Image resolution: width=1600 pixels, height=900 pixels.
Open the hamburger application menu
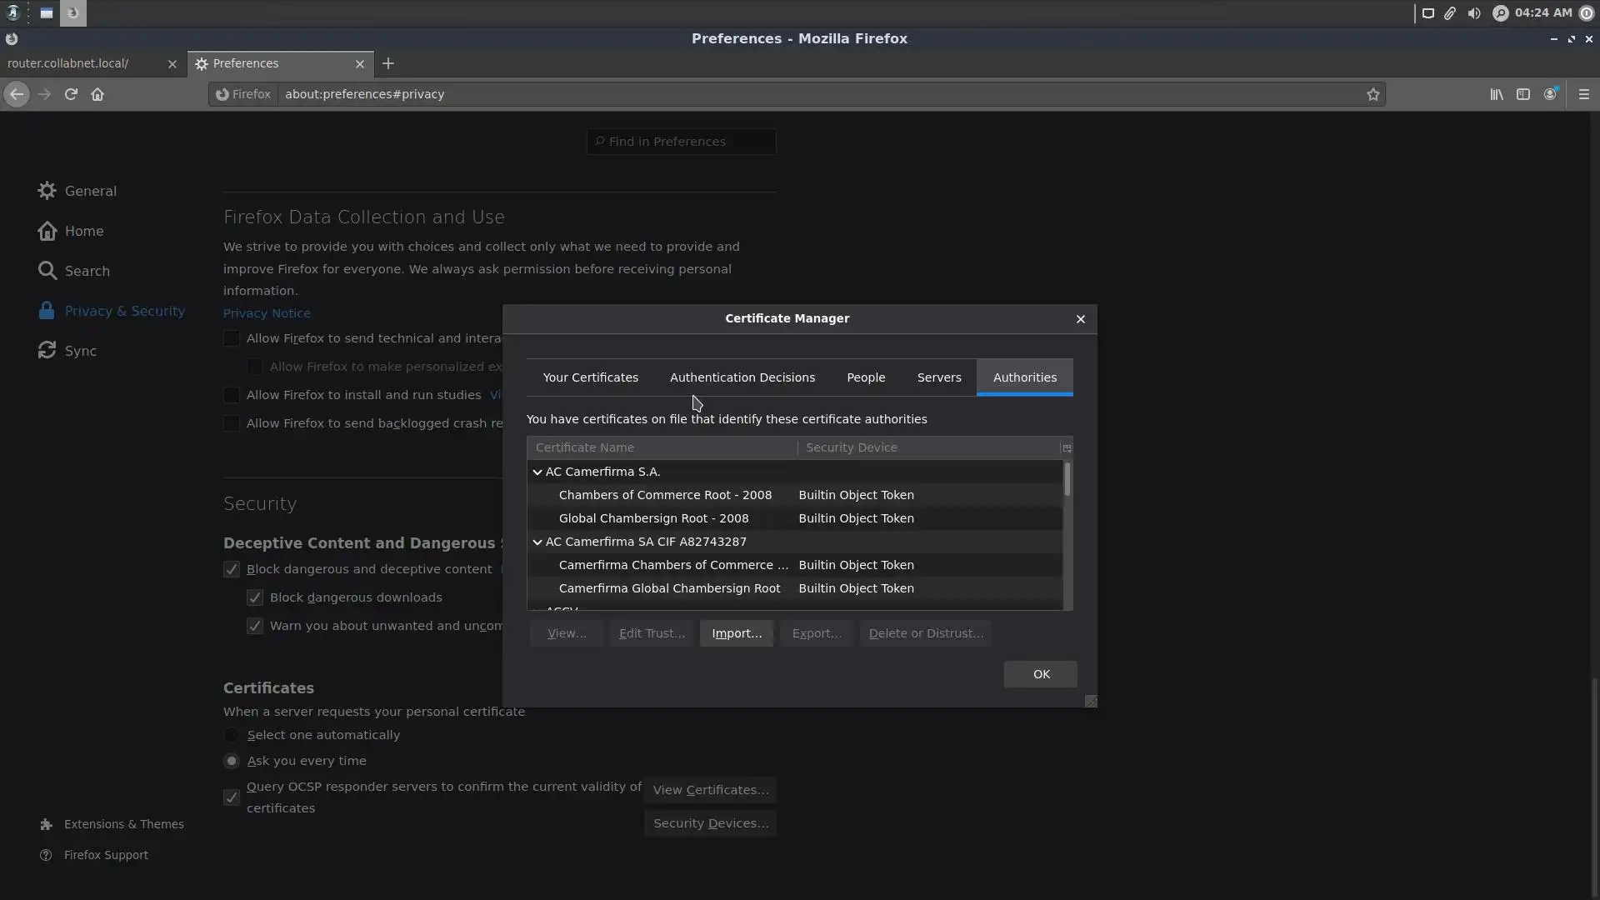[1584, 94]
